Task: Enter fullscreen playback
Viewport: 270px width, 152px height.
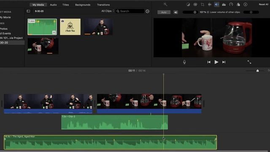Action: click(x=249, y=62)
